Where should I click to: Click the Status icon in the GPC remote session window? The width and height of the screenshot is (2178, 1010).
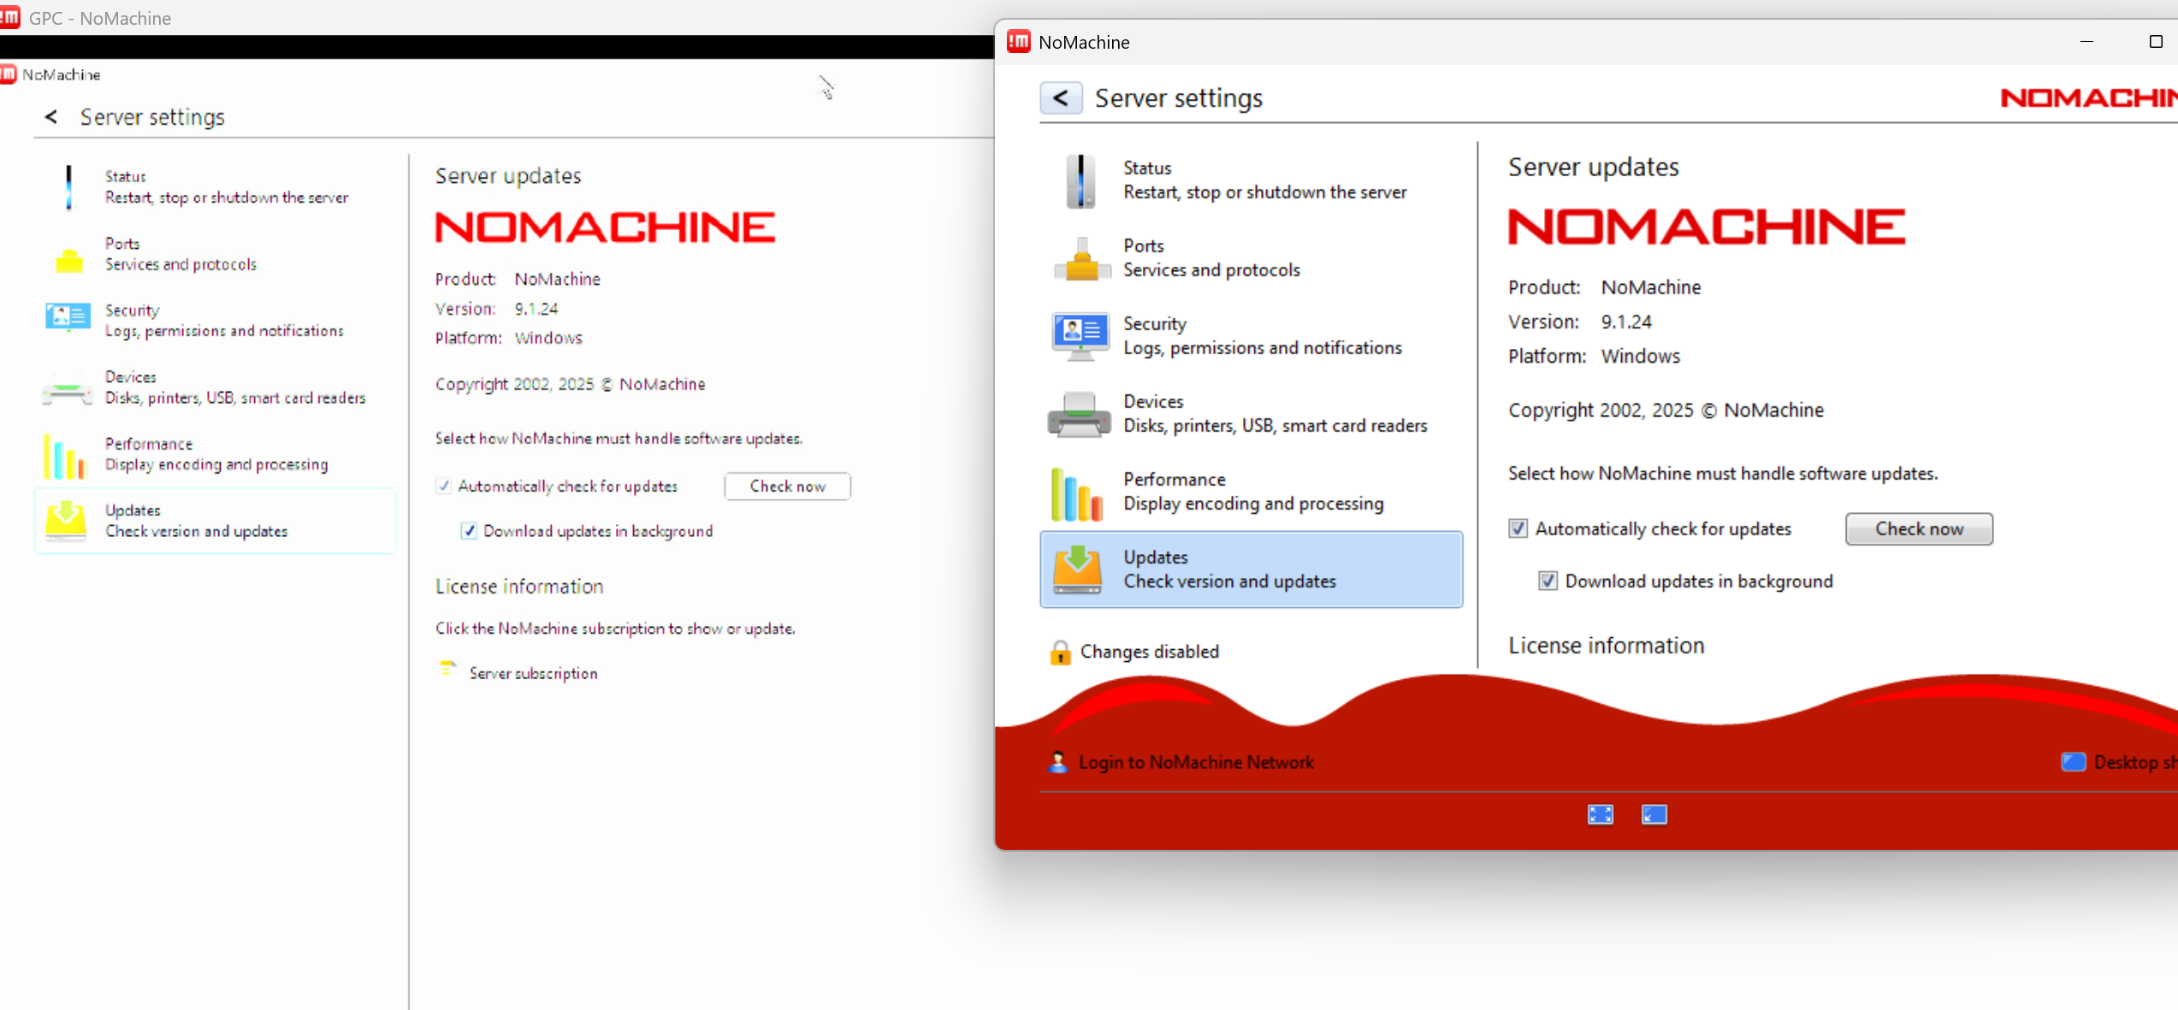(x=68, y=186)
